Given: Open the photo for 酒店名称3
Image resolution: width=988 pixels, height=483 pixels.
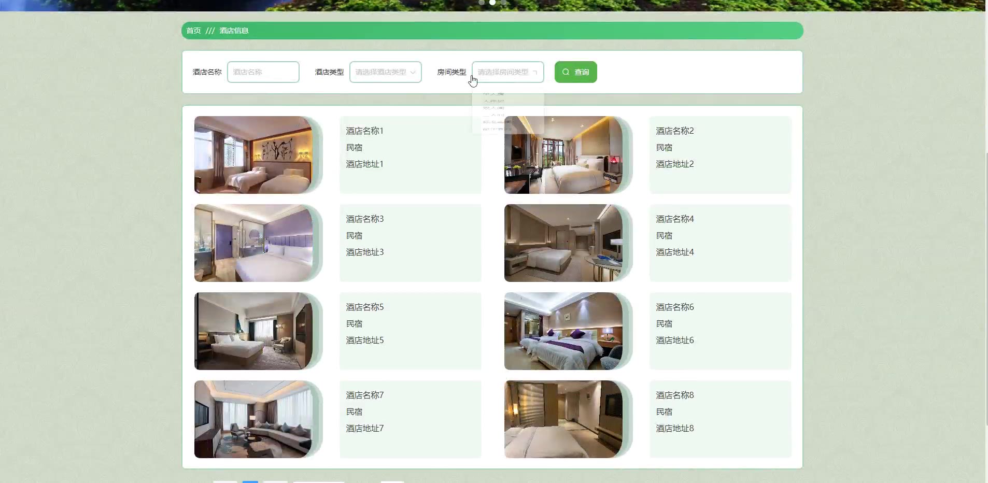Looking at the screenshot, I should pyautogui.click(x=253, y=243).
